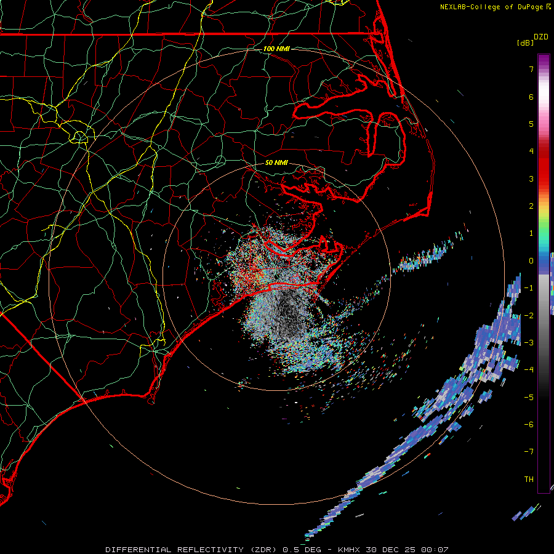Click the "-7" value on the color scale
Screen dimensions: 554x554
tap(529, 452)
